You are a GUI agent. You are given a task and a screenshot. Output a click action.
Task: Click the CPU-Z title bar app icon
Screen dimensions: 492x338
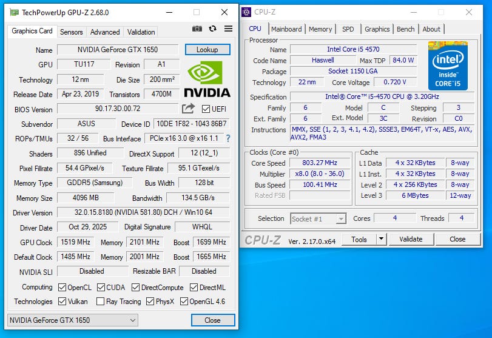pos(246,12)
